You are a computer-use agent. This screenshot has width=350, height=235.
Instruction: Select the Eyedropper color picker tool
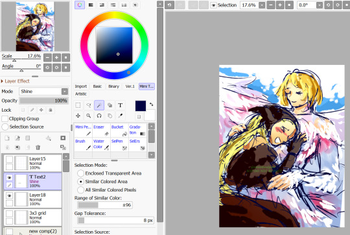click(x=121, y=116)
